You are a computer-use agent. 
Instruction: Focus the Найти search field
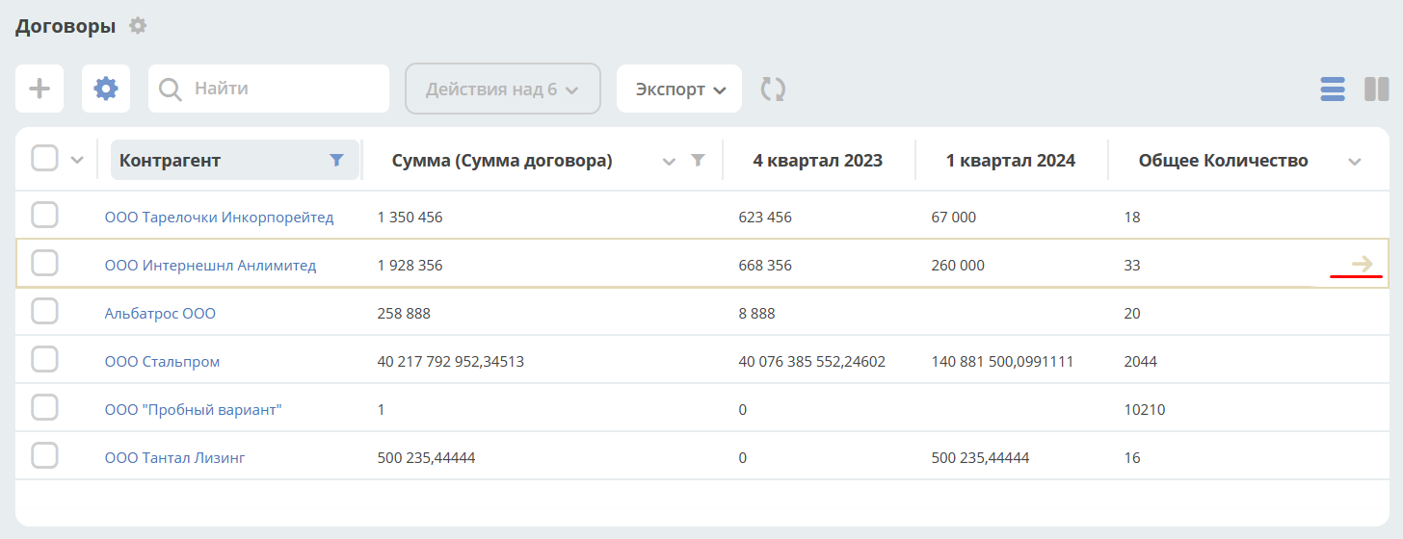tap(269, 89)
